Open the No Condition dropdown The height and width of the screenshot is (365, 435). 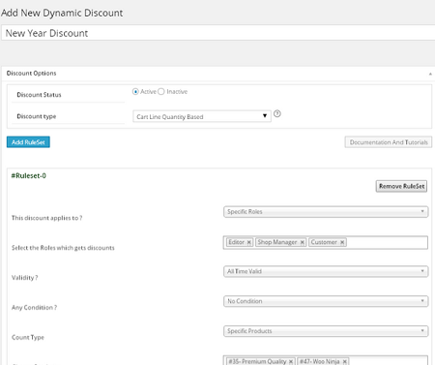coord(326,301)
